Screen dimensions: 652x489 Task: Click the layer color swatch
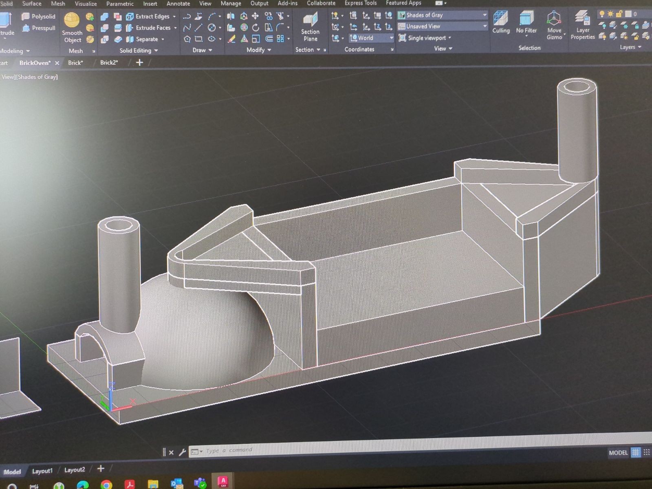pyautogui.click(x=628, y=14)
